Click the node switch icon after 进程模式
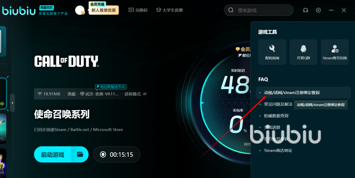Image resolution: width=355 pixels, height=178 pixels. point(145,94)
